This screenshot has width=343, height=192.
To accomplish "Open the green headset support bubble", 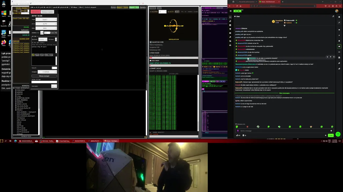I will coord(338,134).
